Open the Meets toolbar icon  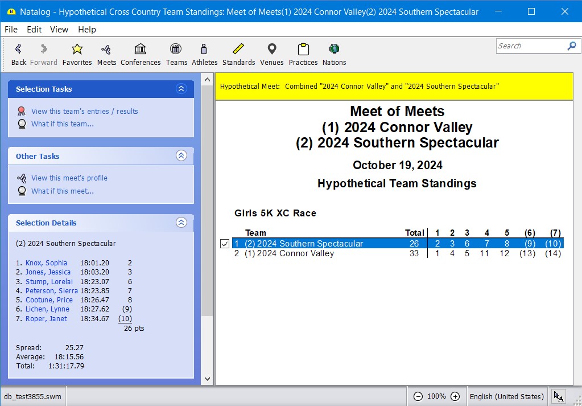click(x=106, y=50)
